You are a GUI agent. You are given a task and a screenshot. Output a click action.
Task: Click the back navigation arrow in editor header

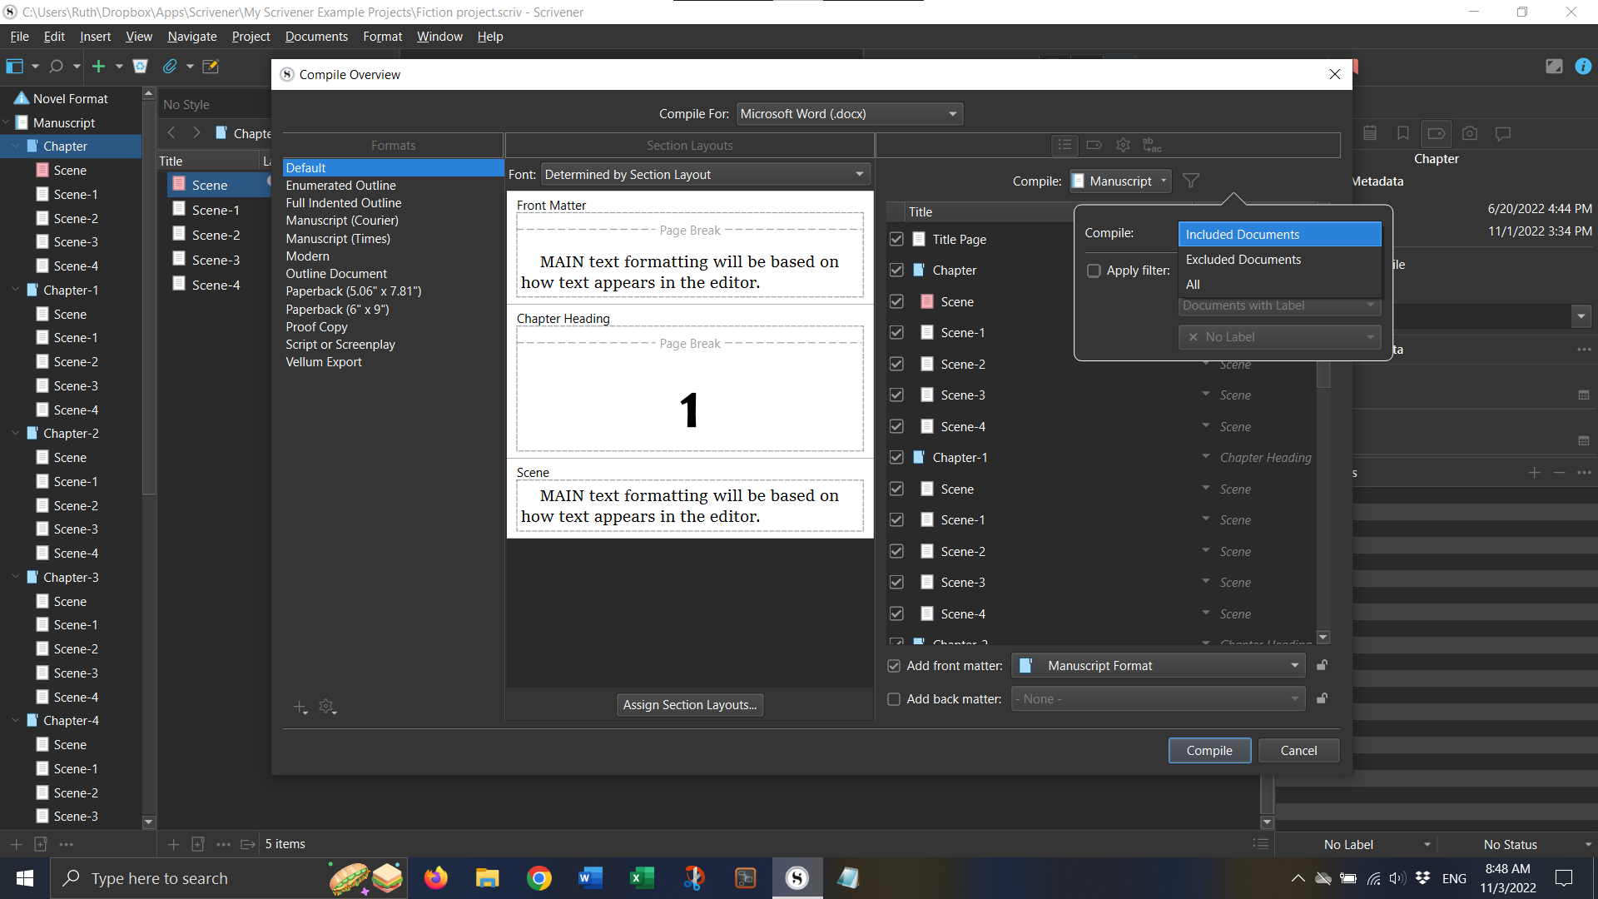click(x=171, y=133)
